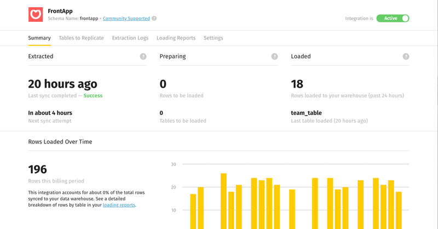438x229 pixels.
Task: Open the Extracted section help icon
Action: (143, 56)
